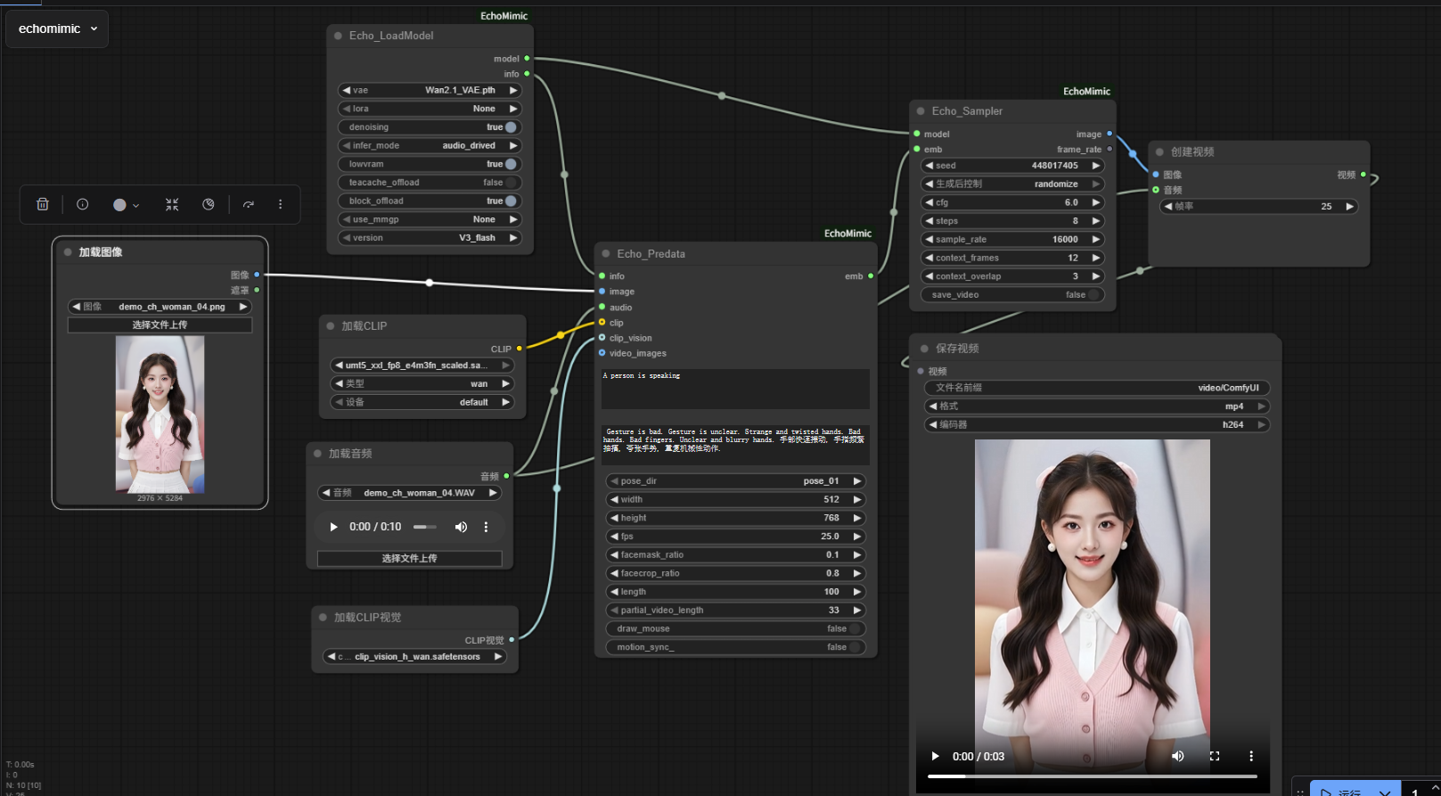The height and width of the screenshot is (796, 1441).
Task: Click the video preview seek bar
Action: click(1092, 776)
